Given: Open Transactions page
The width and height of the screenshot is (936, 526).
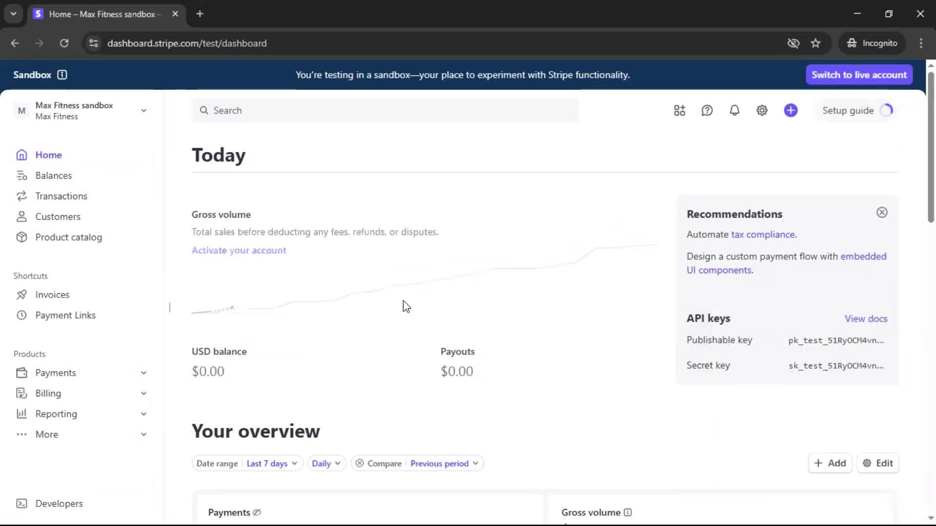Looking at the screenshot, I should tap(61, 196).
